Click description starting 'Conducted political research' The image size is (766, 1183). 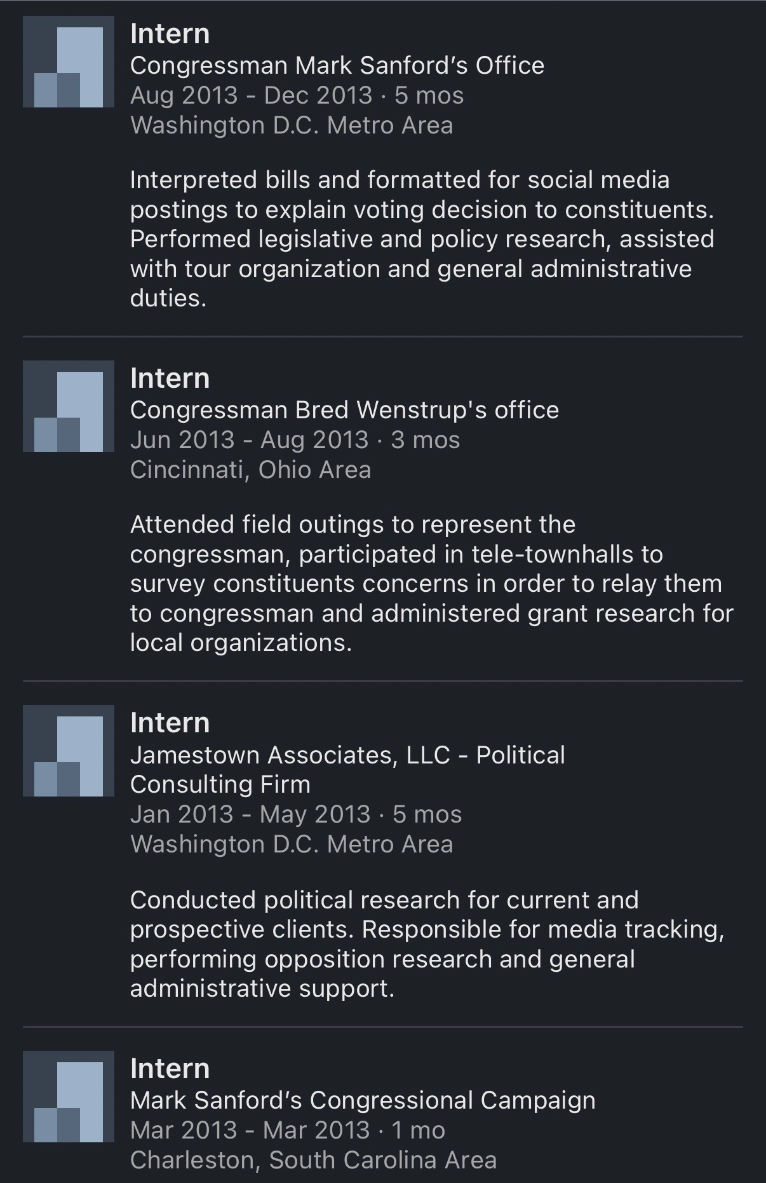tap(427, 944)
